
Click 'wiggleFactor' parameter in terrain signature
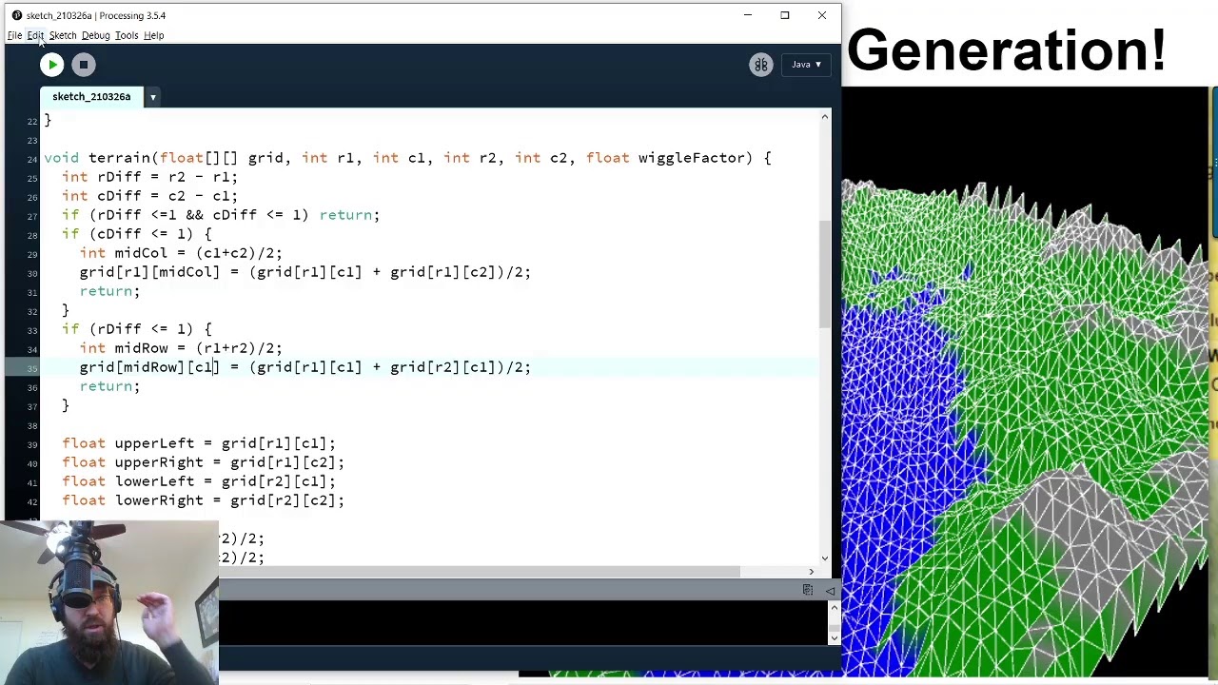[691, 158]
